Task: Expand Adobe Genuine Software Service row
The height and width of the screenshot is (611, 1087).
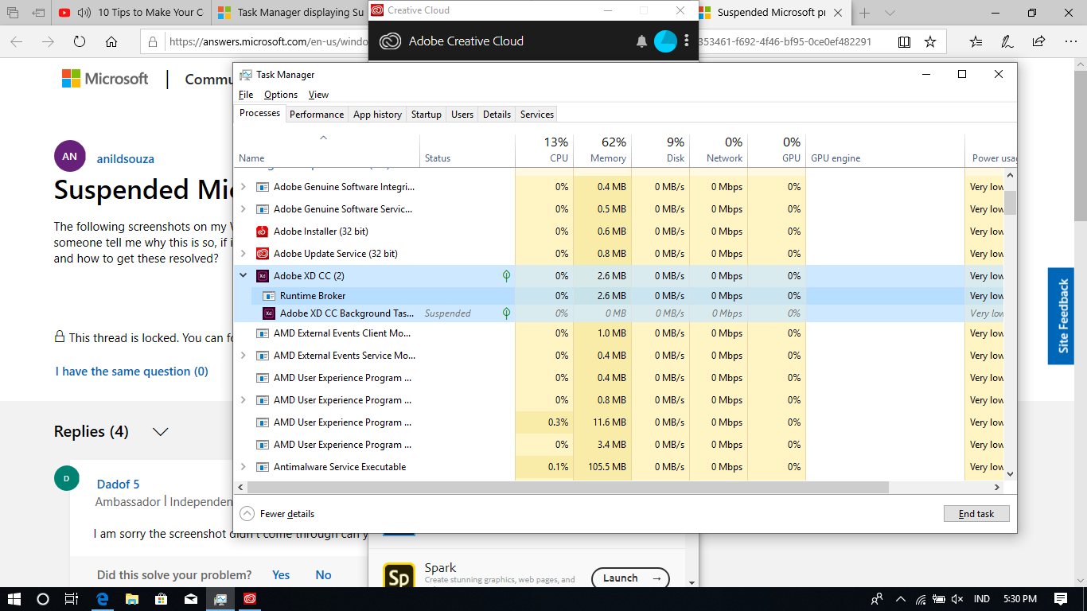Action: pos(244,209)
